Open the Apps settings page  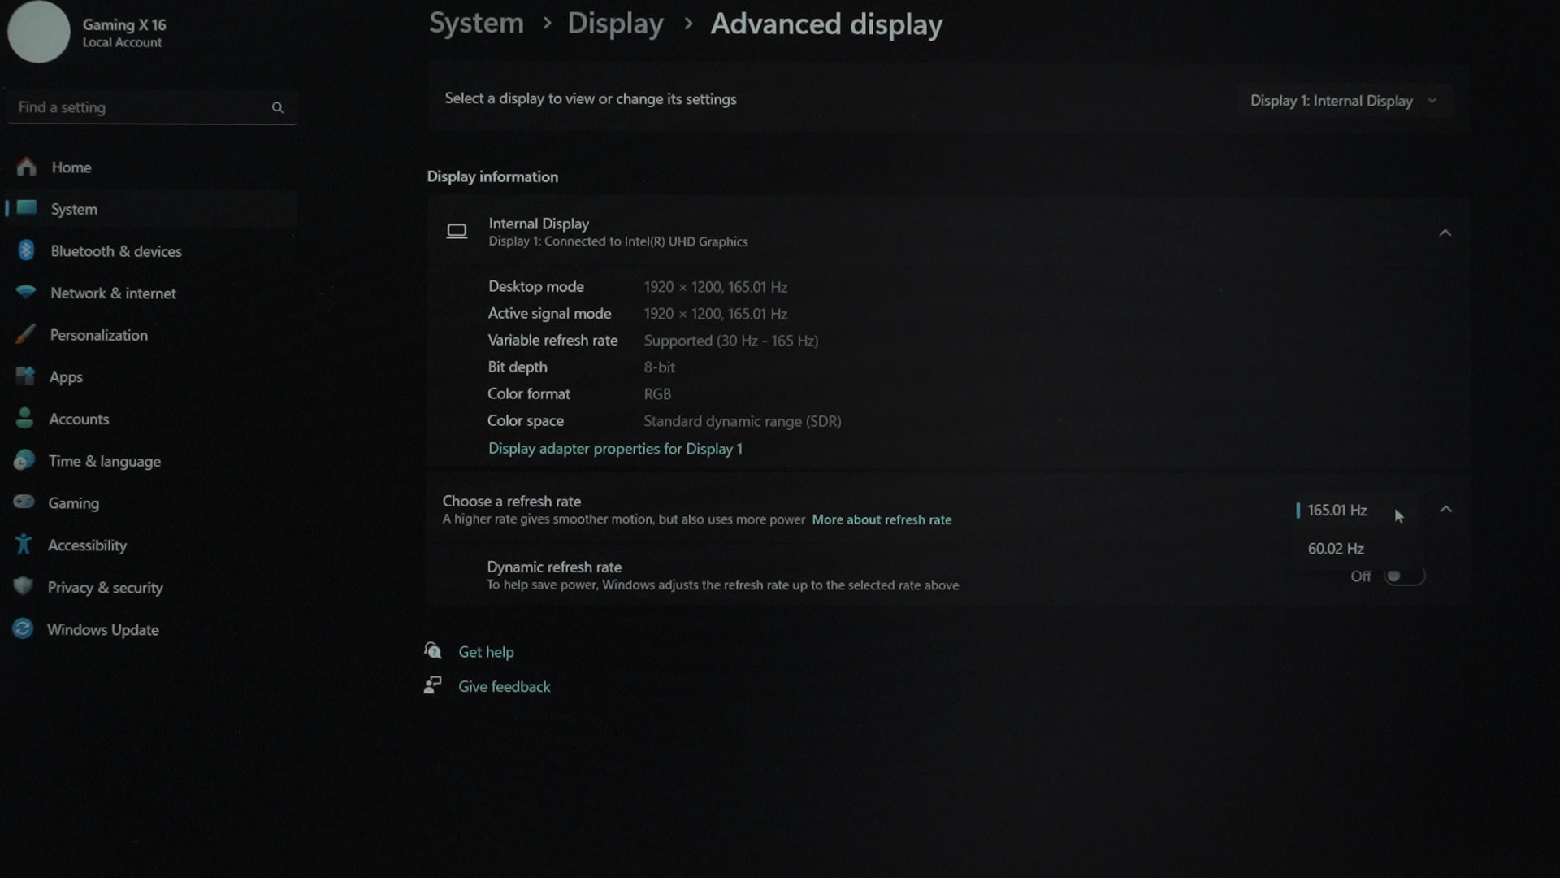pos(66,376)
